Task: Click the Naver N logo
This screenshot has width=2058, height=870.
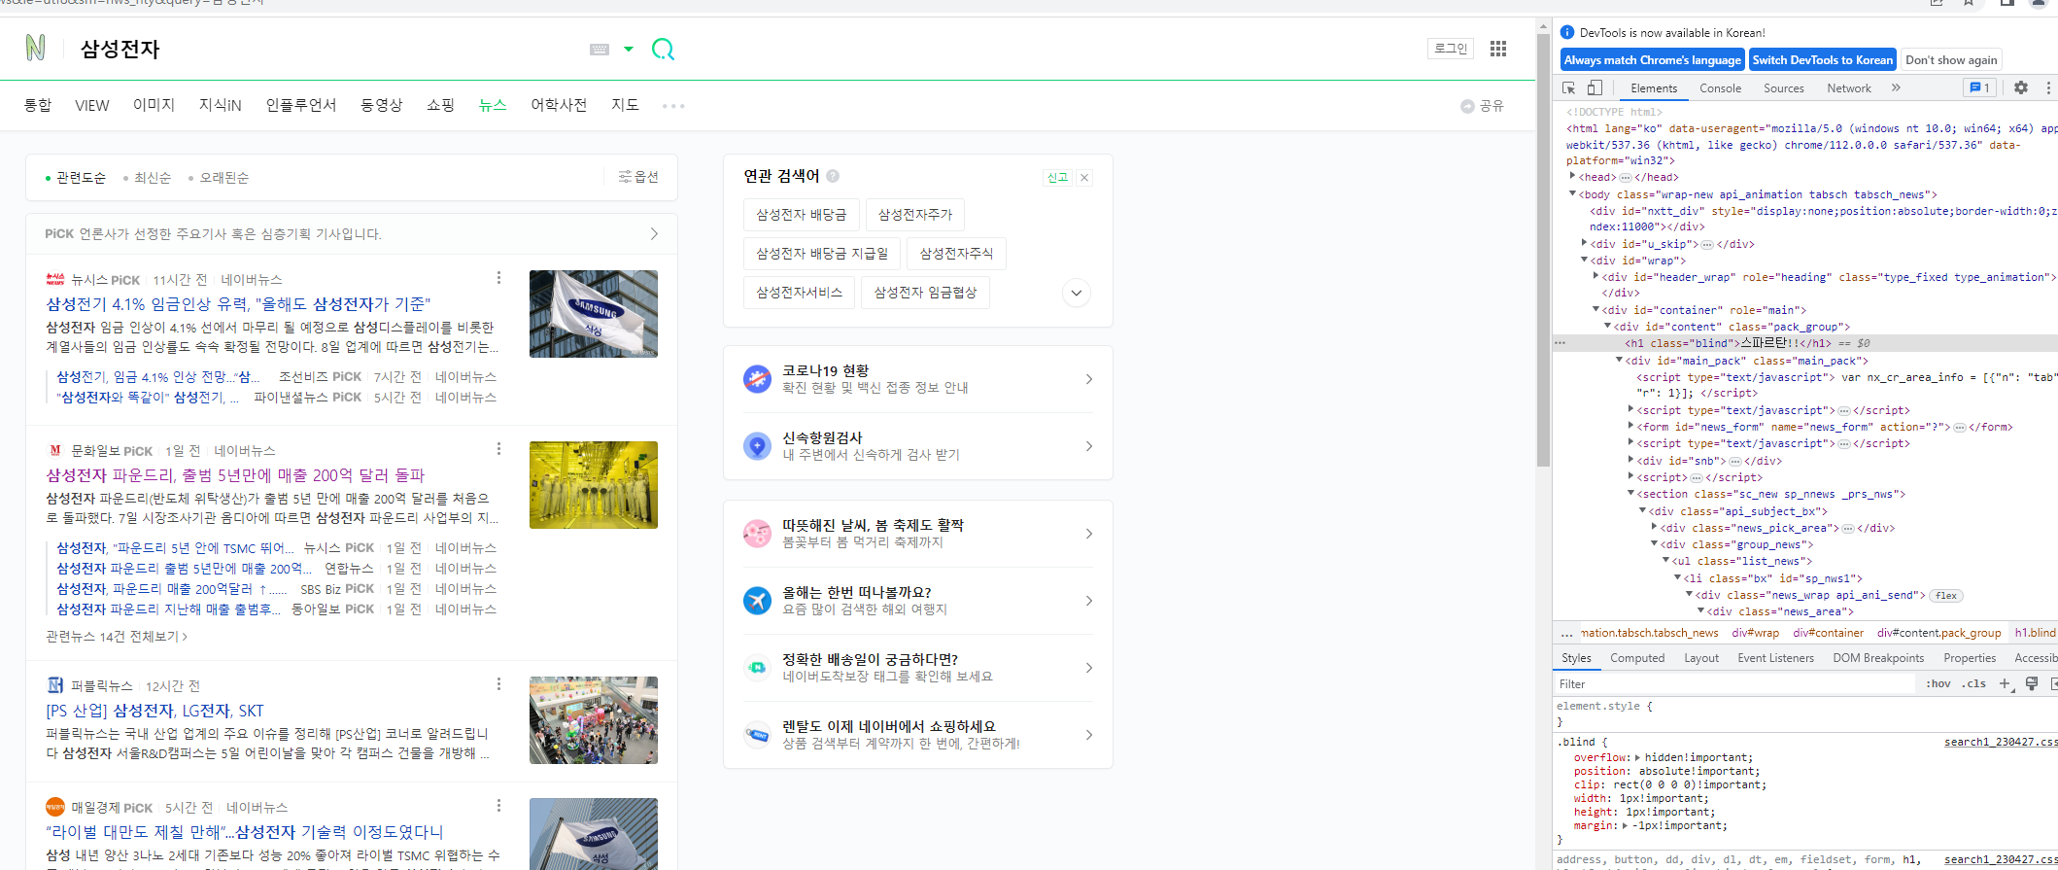Action: pos(36,48)
